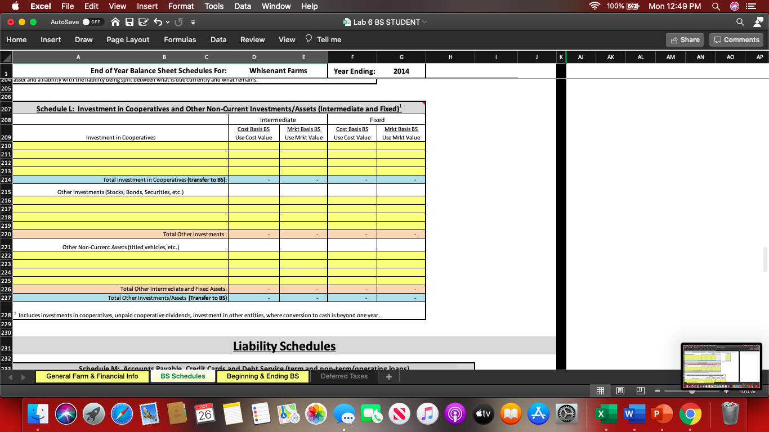The image size is (769, 432).
Task: Click the Home icon in title bar
Action: pos(115,22)
